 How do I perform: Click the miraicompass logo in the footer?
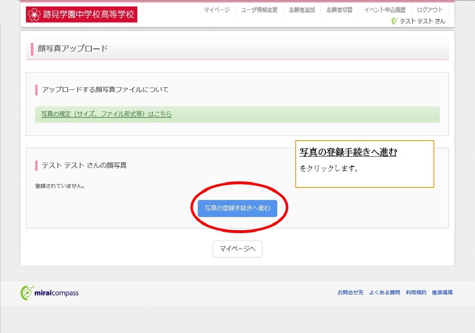(49, 293)
